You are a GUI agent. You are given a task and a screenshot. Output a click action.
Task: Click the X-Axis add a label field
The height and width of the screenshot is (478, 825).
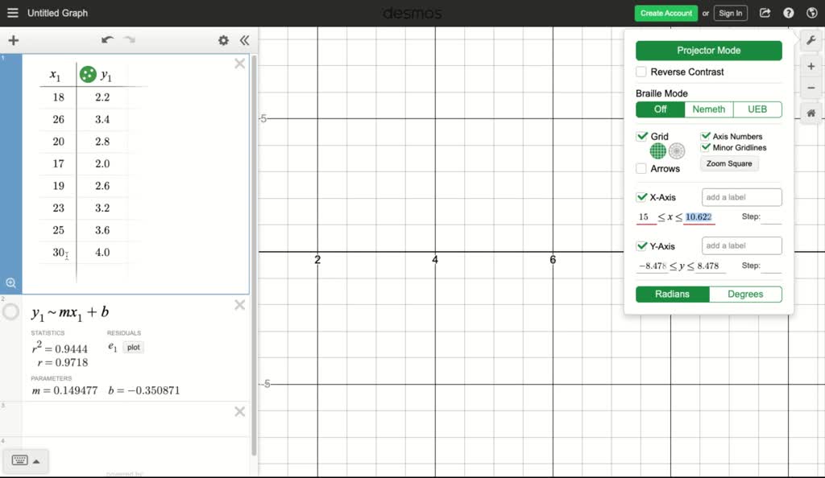740,196
